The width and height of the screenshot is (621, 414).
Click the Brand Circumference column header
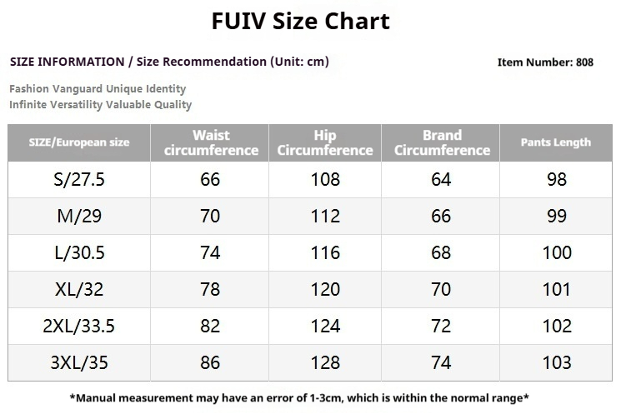click(x=442, y=142)
